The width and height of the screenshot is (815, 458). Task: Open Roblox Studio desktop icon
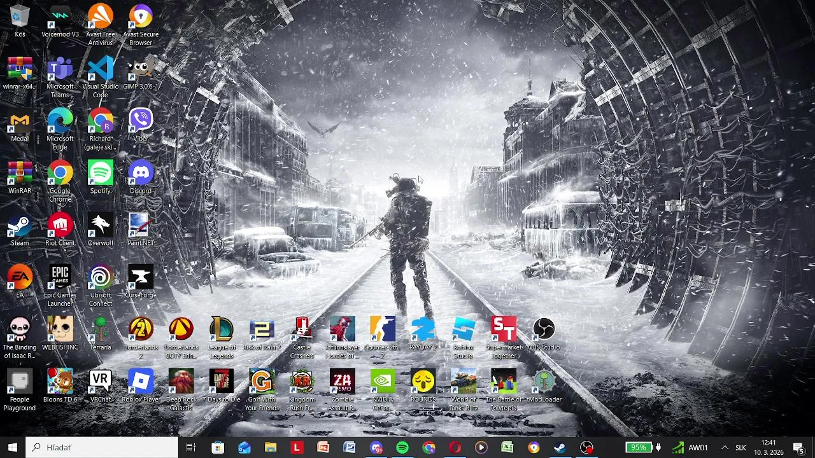click(x=464, y=338)
